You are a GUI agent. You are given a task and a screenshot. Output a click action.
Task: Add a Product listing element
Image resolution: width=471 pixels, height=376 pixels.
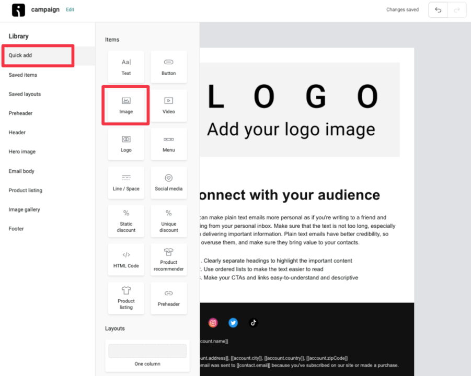tap(125, 298)
